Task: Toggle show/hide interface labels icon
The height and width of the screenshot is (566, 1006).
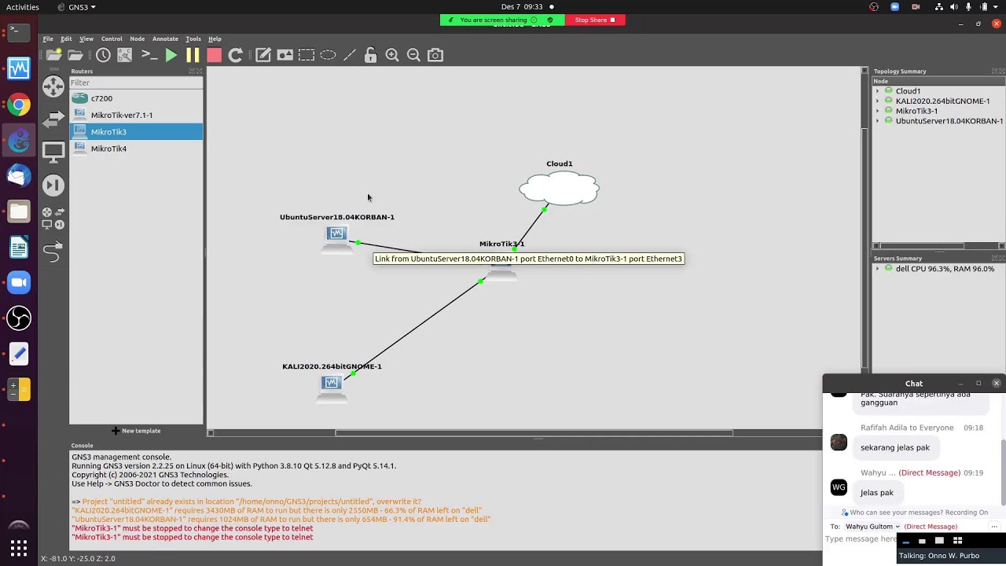Action: [125, 55]
